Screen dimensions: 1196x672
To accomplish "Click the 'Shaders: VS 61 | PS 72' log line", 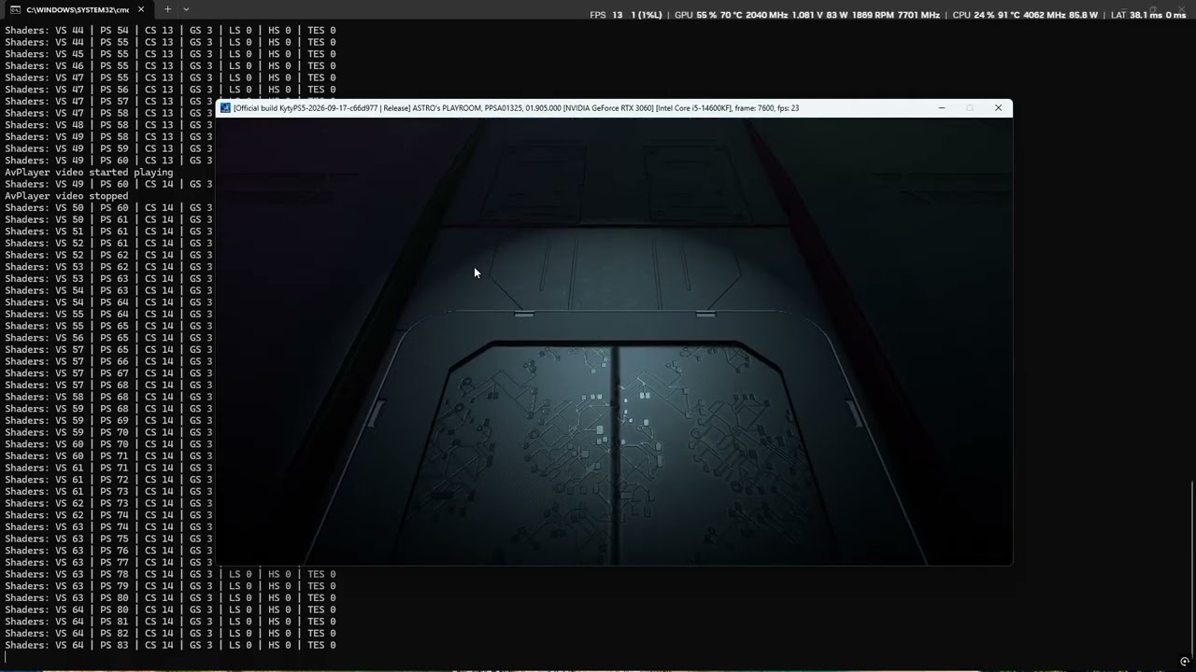I will point(108,480).
